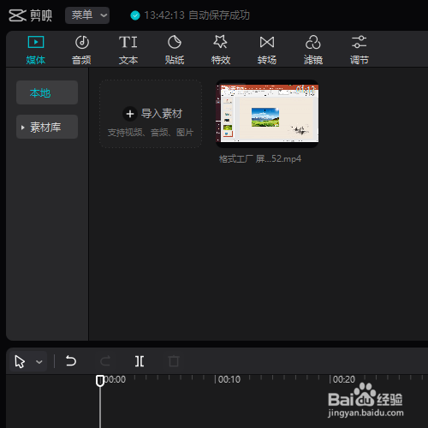Open the 文本 text tab
The image size is (428, 428).
[x=128, y=50]
